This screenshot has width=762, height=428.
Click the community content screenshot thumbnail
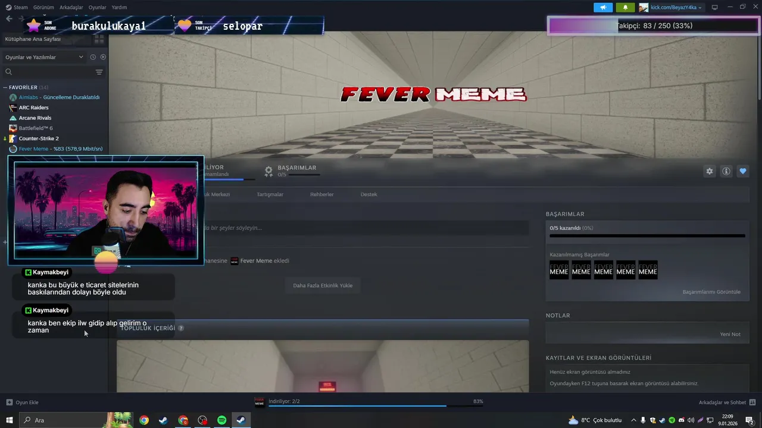(x=323, y=366)
